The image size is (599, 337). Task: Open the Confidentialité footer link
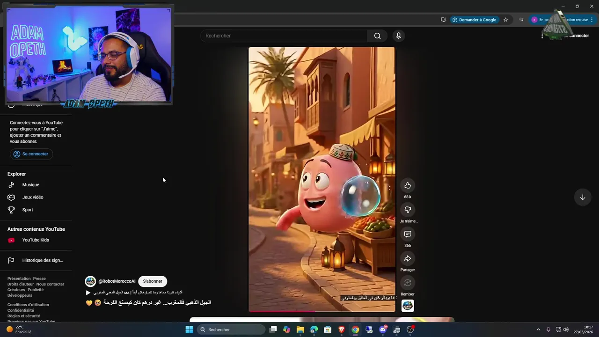pos(21,310)
